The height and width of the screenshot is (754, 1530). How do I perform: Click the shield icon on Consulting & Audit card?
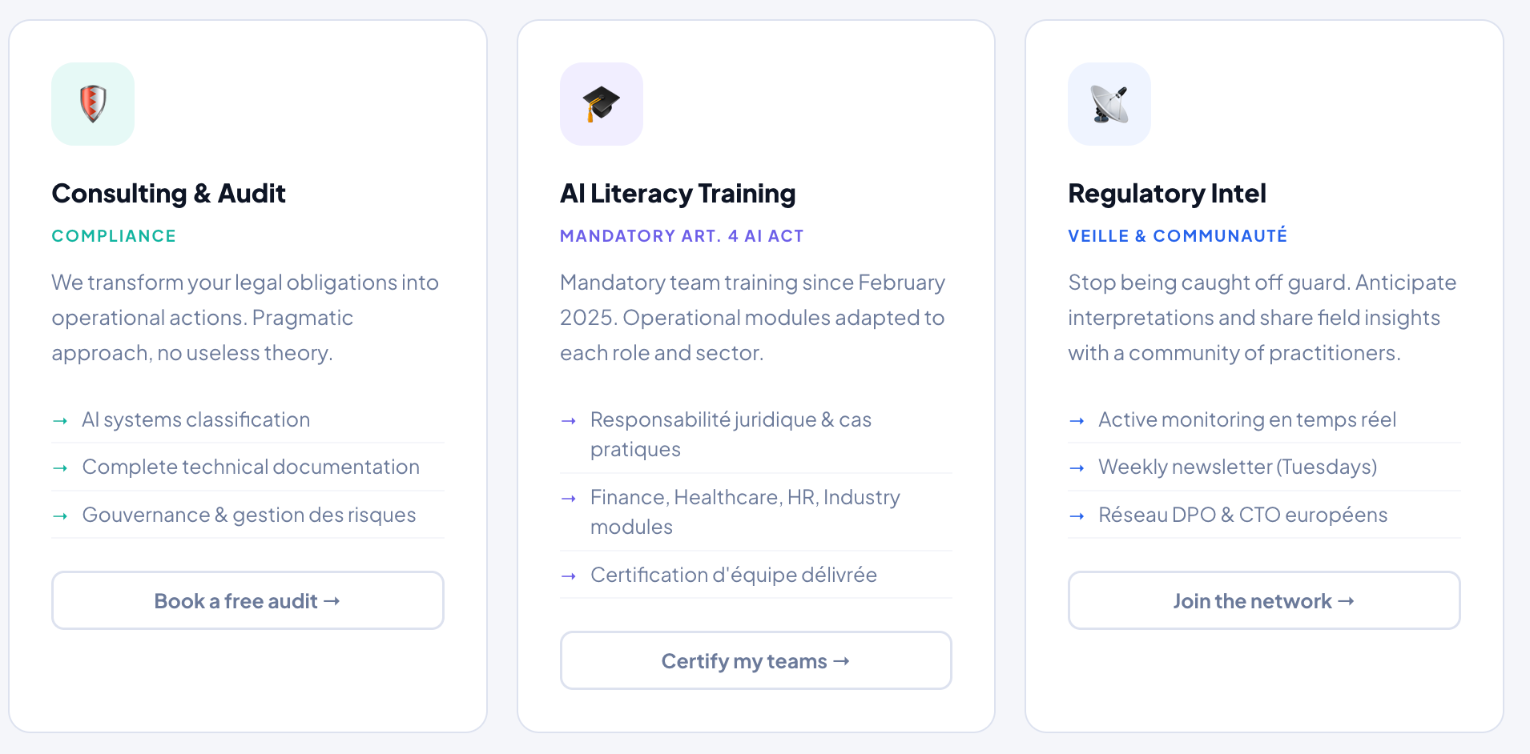click(x=93, y=104)
